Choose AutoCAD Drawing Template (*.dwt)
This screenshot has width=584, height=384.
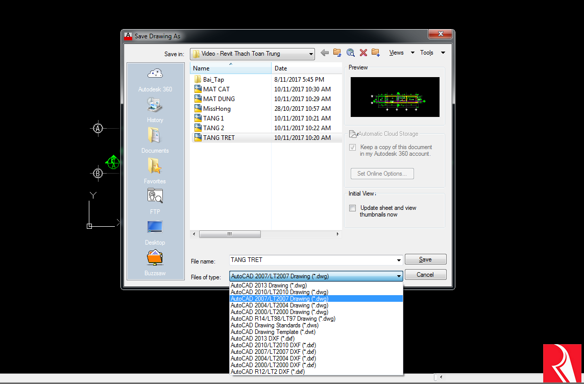click(x=316, y=332)
